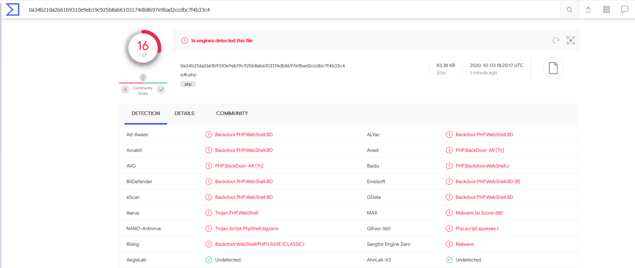Click AVG detection alert icon
This screenshot has height=268, width=635.
click(x=209, y=166)
